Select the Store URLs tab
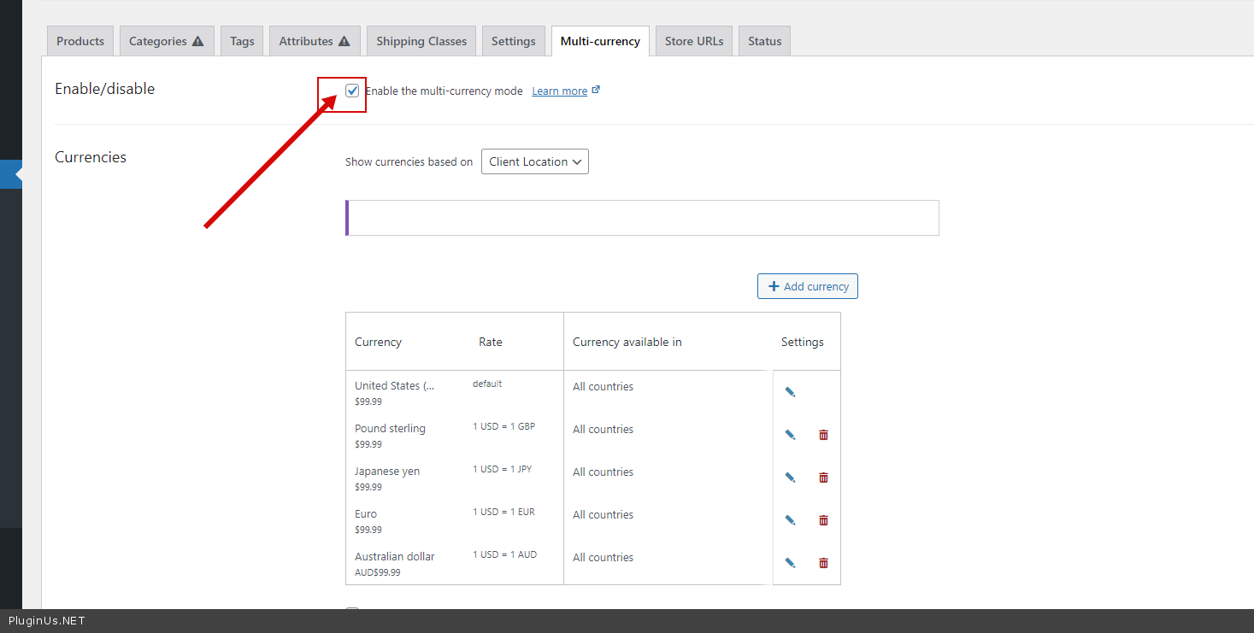 [693, 41]
